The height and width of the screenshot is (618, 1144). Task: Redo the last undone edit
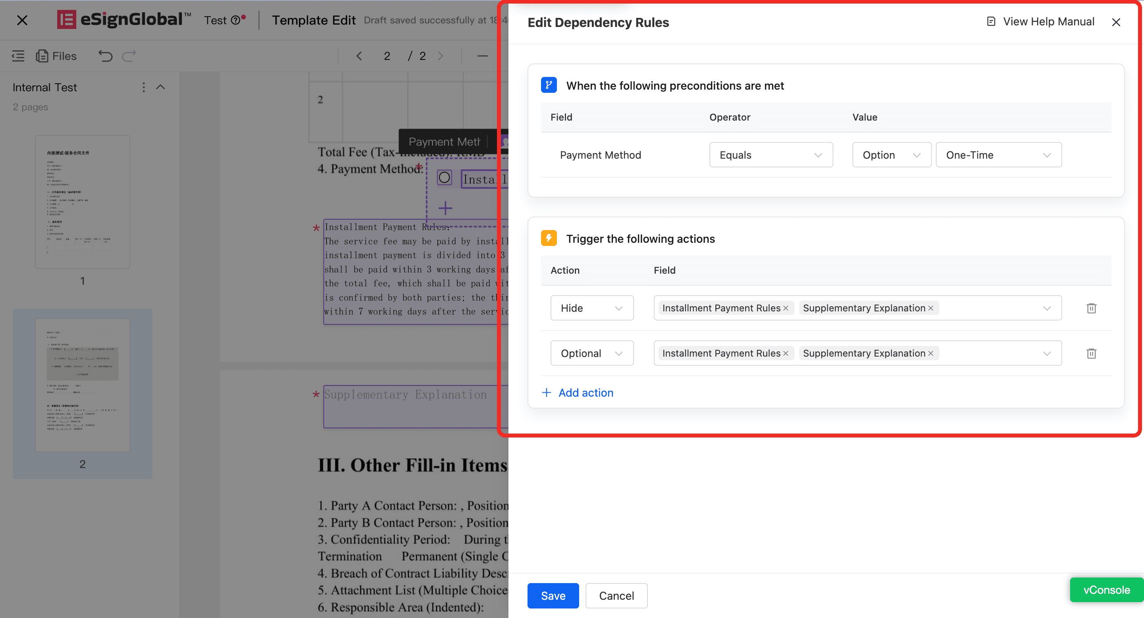tap(129, 56)
